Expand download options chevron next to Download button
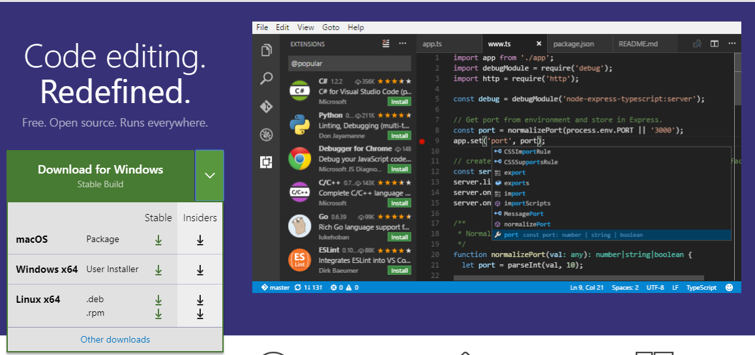 pos(209,176)
